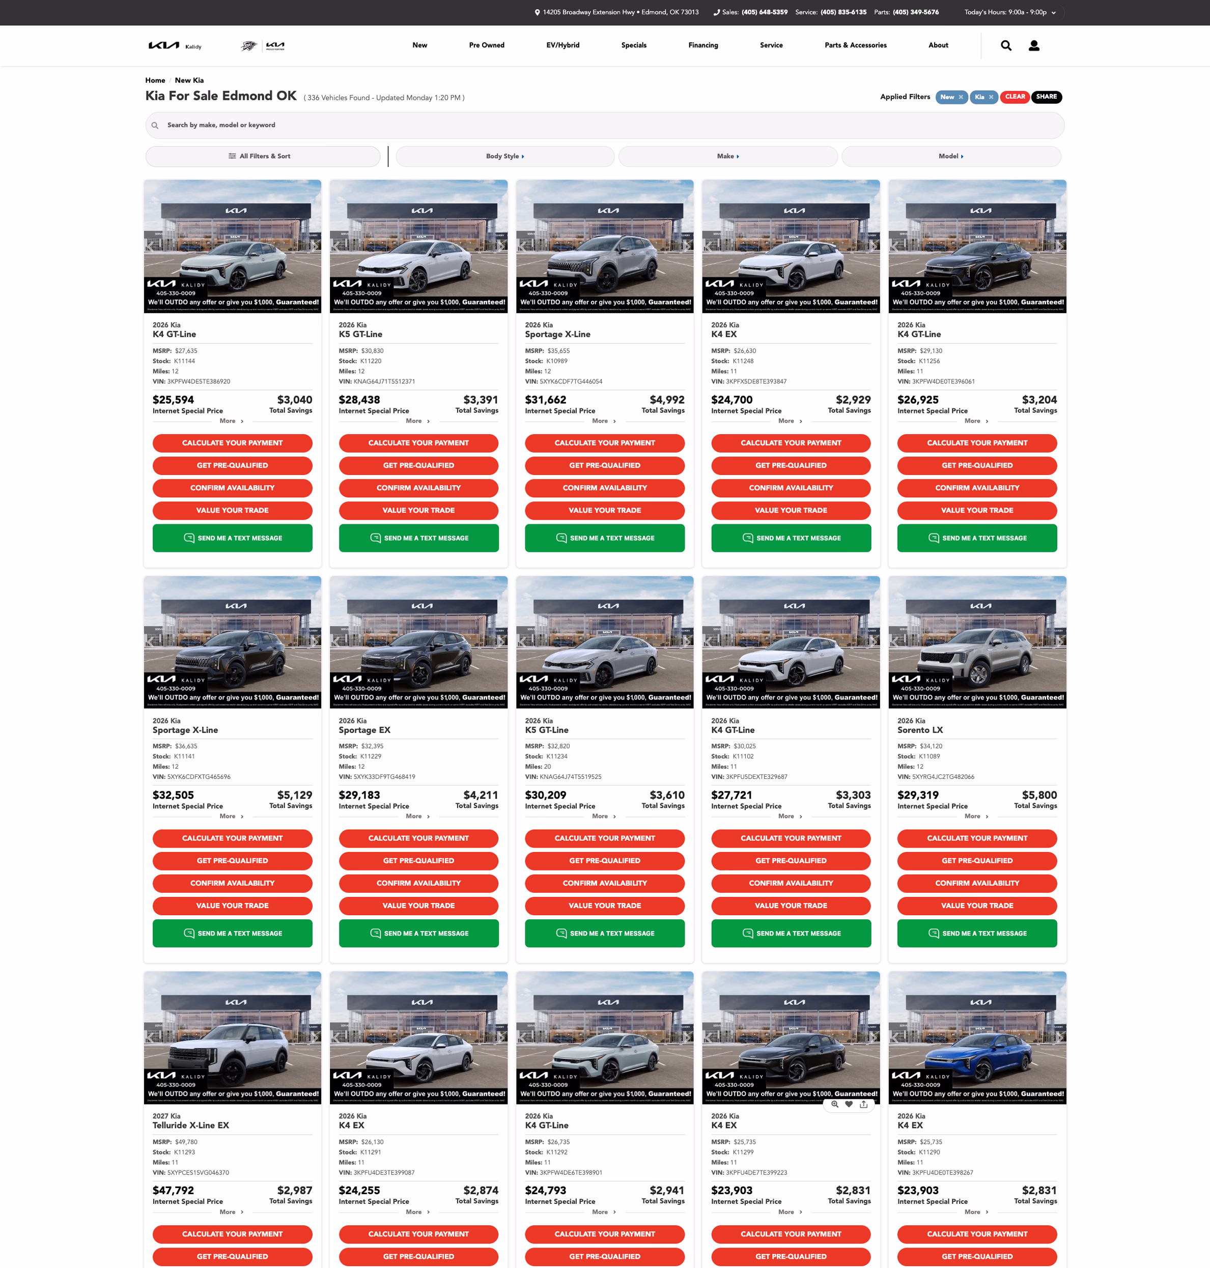
Task: Click the sliders icon in All Filters & Sort
Action: point(232,156)
